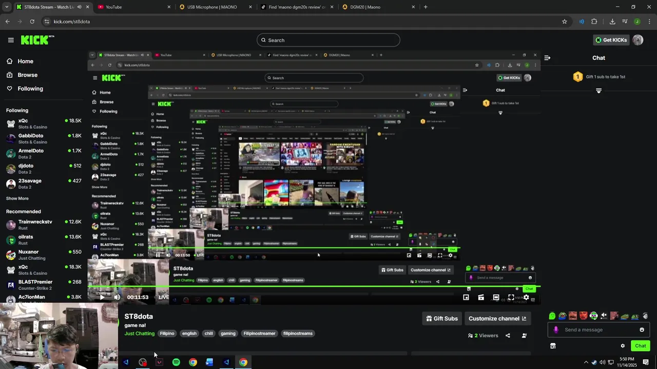Bookmark this page with the star icon
This screenshot has width=657, height=369.
coord(565,22)
